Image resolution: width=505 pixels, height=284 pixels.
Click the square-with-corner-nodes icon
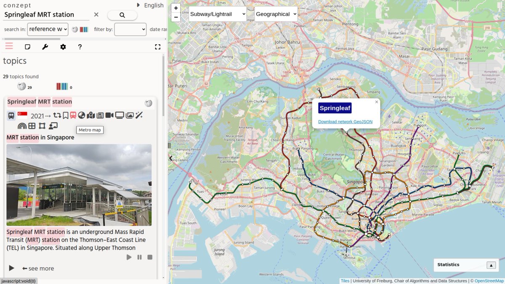[x=42, y=126]
